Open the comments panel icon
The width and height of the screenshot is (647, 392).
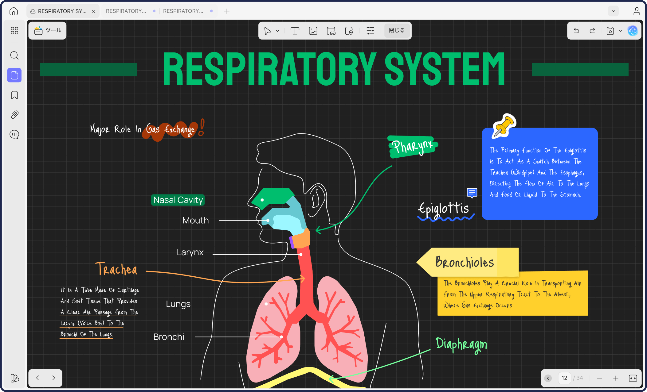point(14,134)
